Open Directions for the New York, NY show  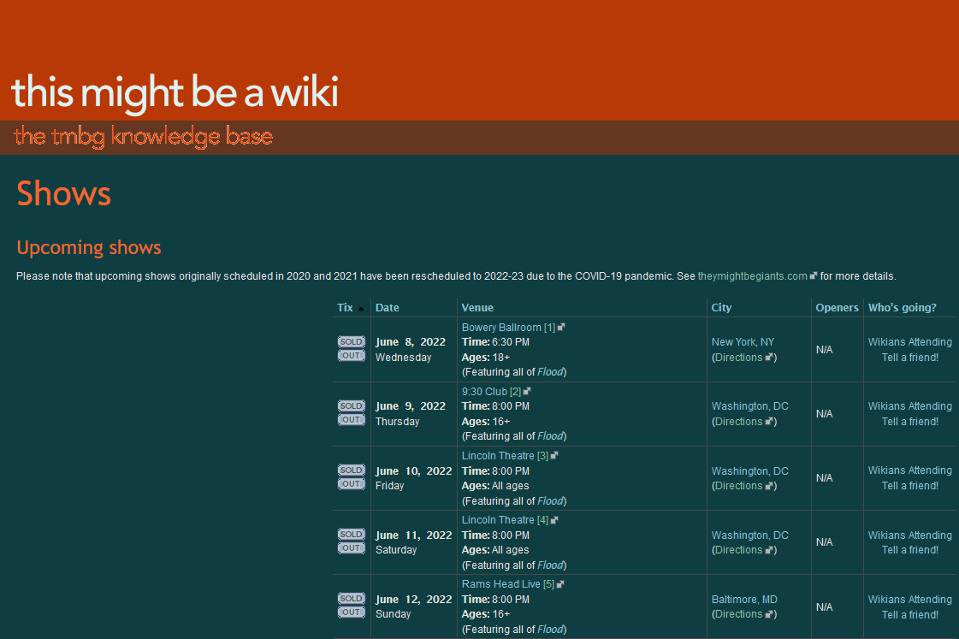tap(738, 358)
